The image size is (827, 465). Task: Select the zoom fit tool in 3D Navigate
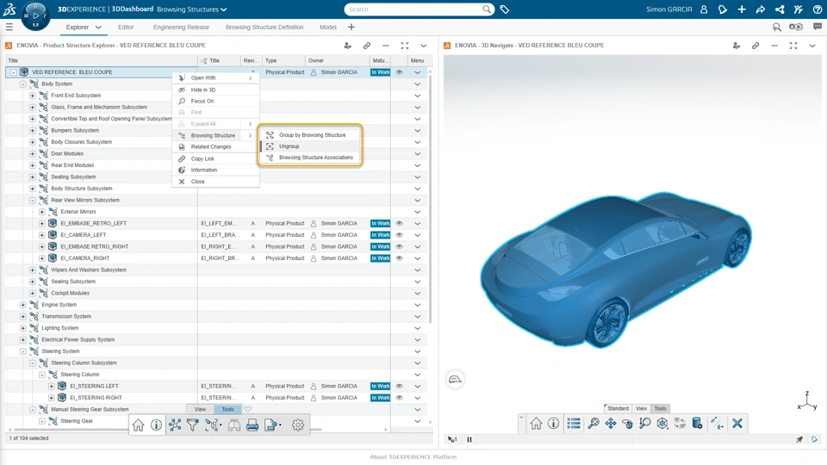point(594,424)
